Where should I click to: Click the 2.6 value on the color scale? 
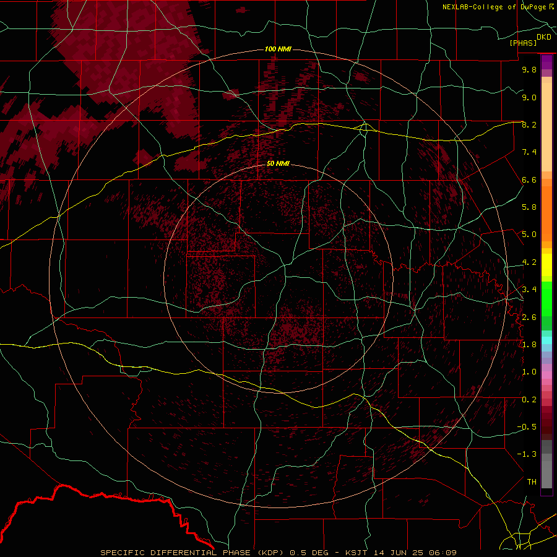pyautogui.click(x=529, y=317)
